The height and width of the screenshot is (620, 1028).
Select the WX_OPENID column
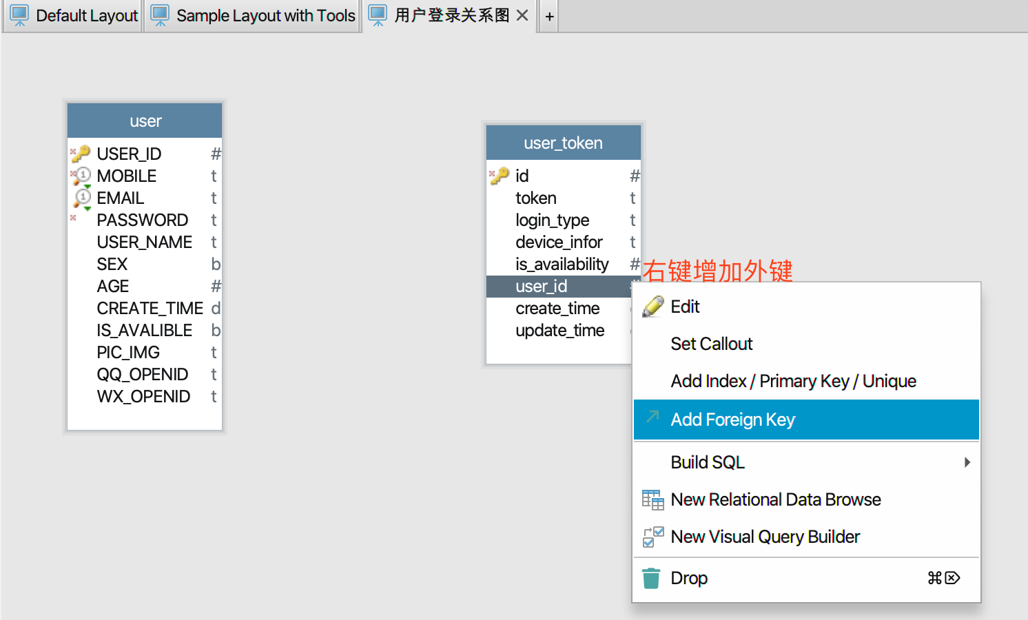[145, 396]
